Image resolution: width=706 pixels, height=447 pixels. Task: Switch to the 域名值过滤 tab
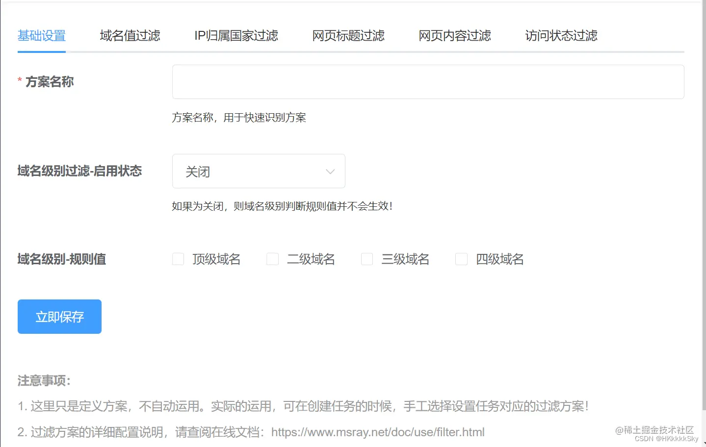(x=130, y=35)
